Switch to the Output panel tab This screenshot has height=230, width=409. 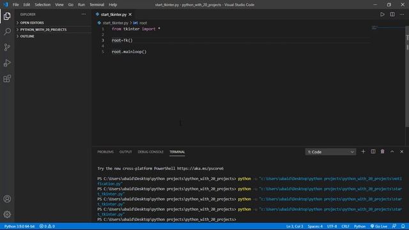coord(126,152)
